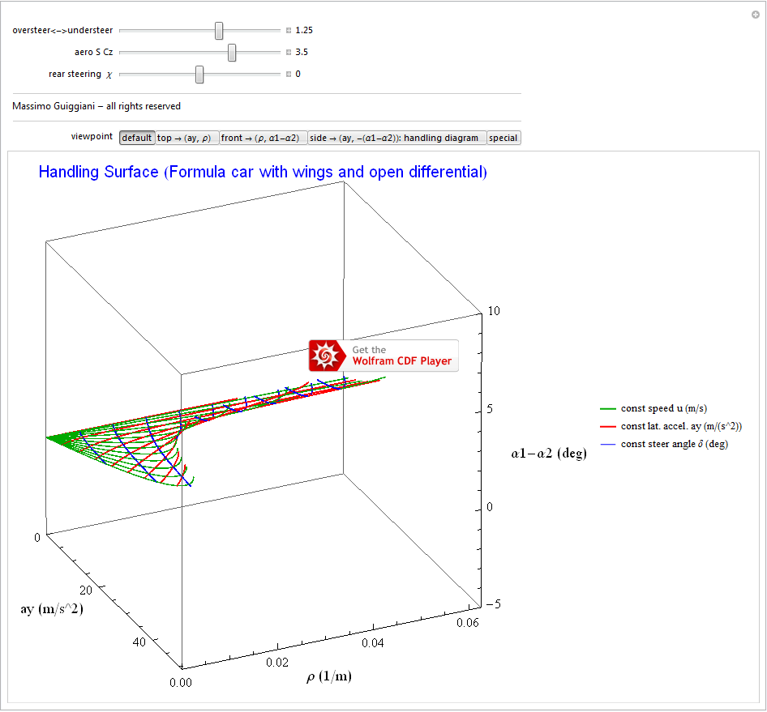Click the rear steering value 0
Screen dimensions: 767x712
click(x=298, y=75)
